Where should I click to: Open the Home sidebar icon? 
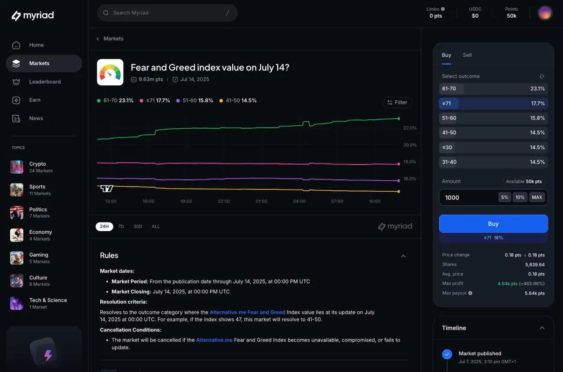coord(16,45)
